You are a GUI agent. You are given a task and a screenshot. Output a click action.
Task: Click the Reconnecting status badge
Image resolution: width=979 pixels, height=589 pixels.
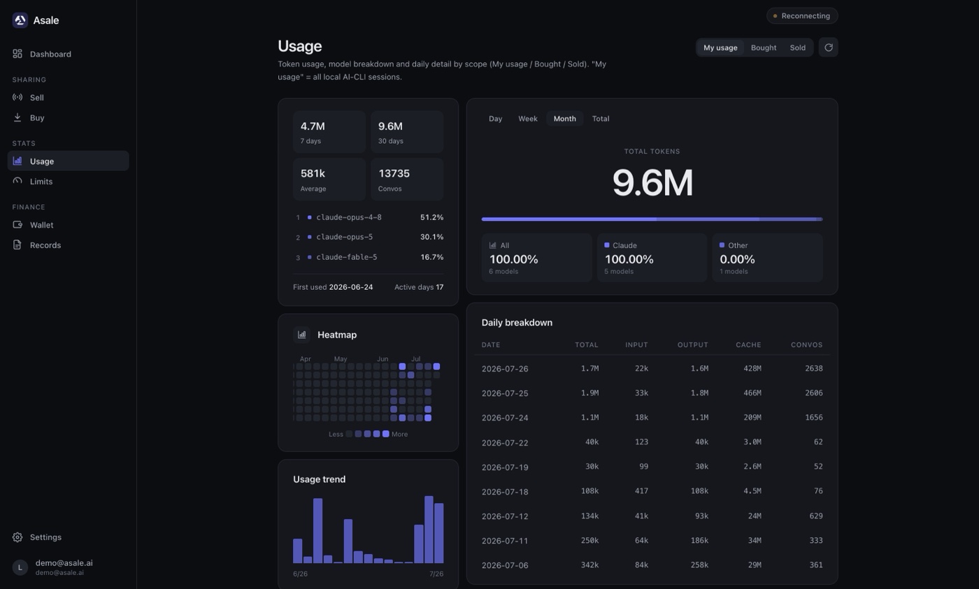coord(802,16)
